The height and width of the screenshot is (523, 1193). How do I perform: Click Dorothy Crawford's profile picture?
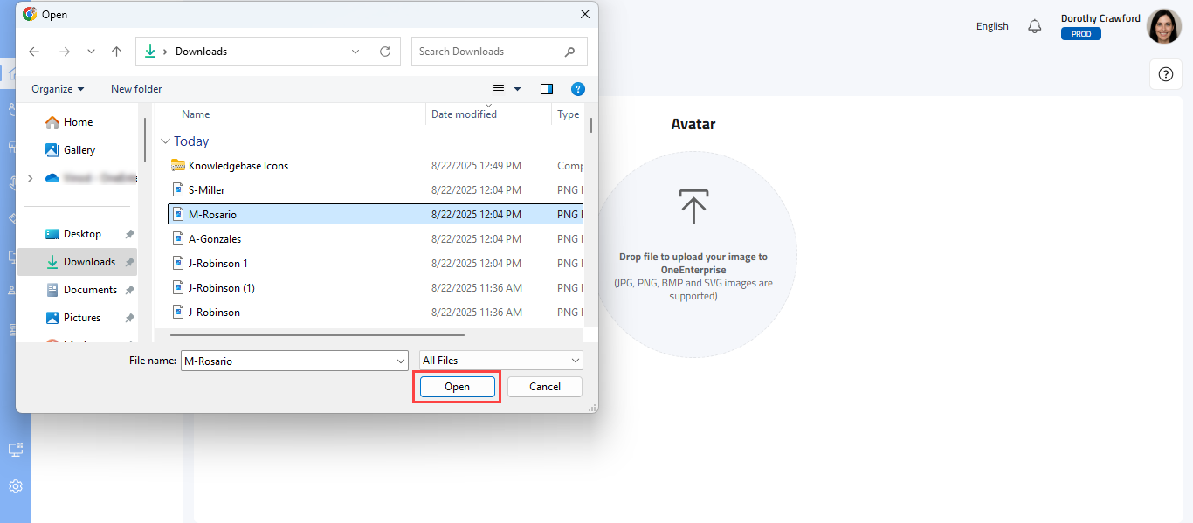[1163, 26]
